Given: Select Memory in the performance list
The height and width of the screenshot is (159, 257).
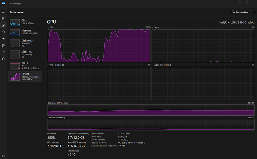Looking at the screenshot, I should [25, 32].
